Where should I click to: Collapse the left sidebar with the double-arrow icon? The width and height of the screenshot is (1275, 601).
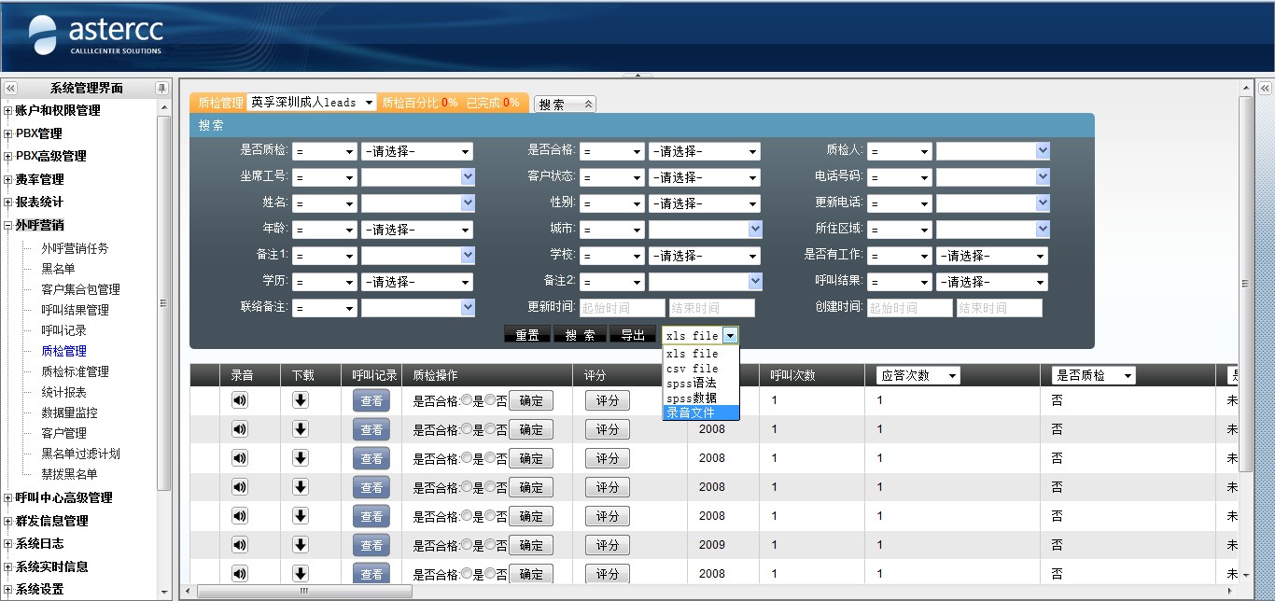click(x=11, y=88)
